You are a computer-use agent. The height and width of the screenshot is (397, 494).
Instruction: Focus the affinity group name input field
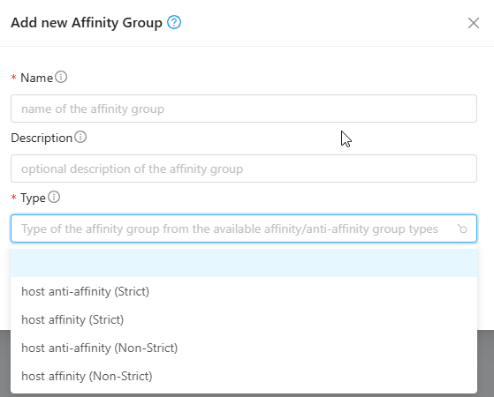[244, 109]
